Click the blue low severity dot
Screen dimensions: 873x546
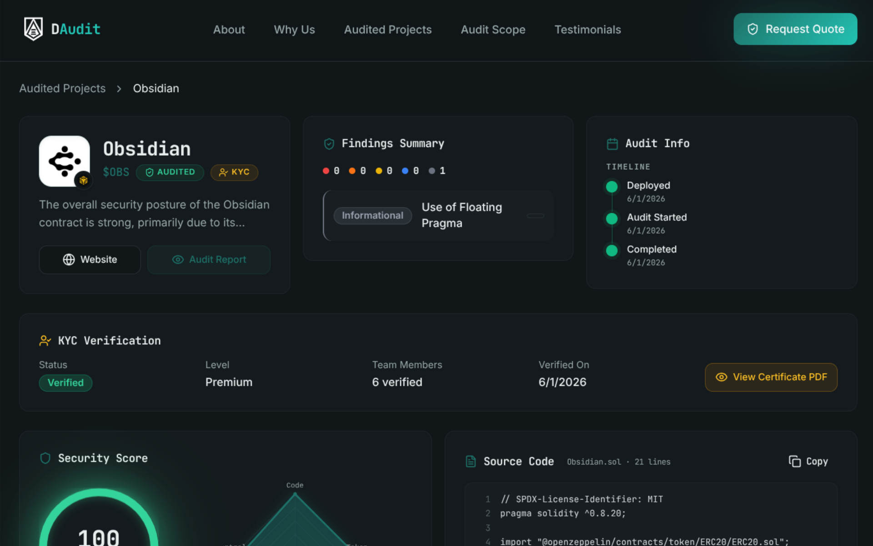click(405, 171)
